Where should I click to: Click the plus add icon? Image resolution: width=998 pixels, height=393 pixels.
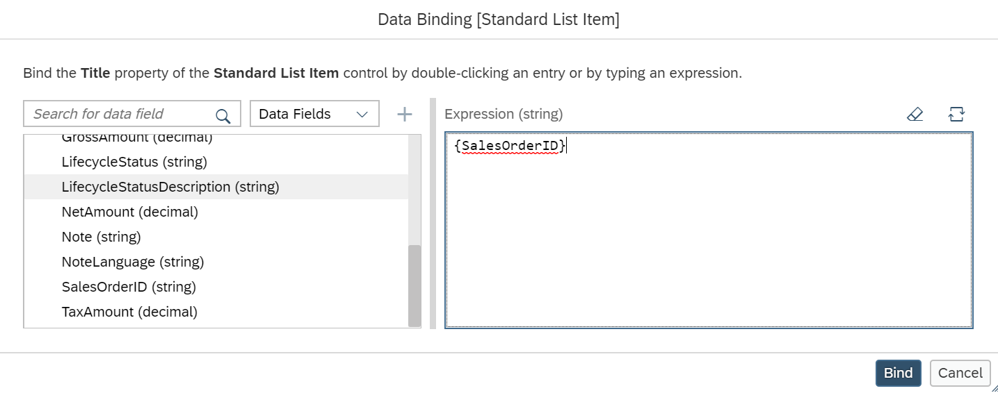pyautogui.click(x=405, y=114)
